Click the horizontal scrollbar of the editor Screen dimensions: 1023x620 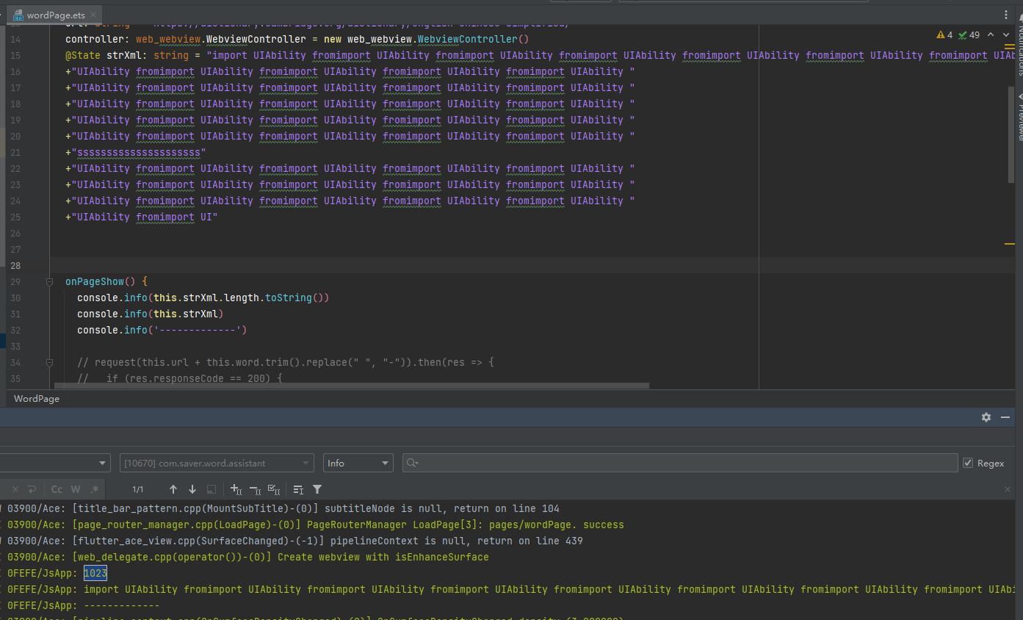(x=352, y=385)
